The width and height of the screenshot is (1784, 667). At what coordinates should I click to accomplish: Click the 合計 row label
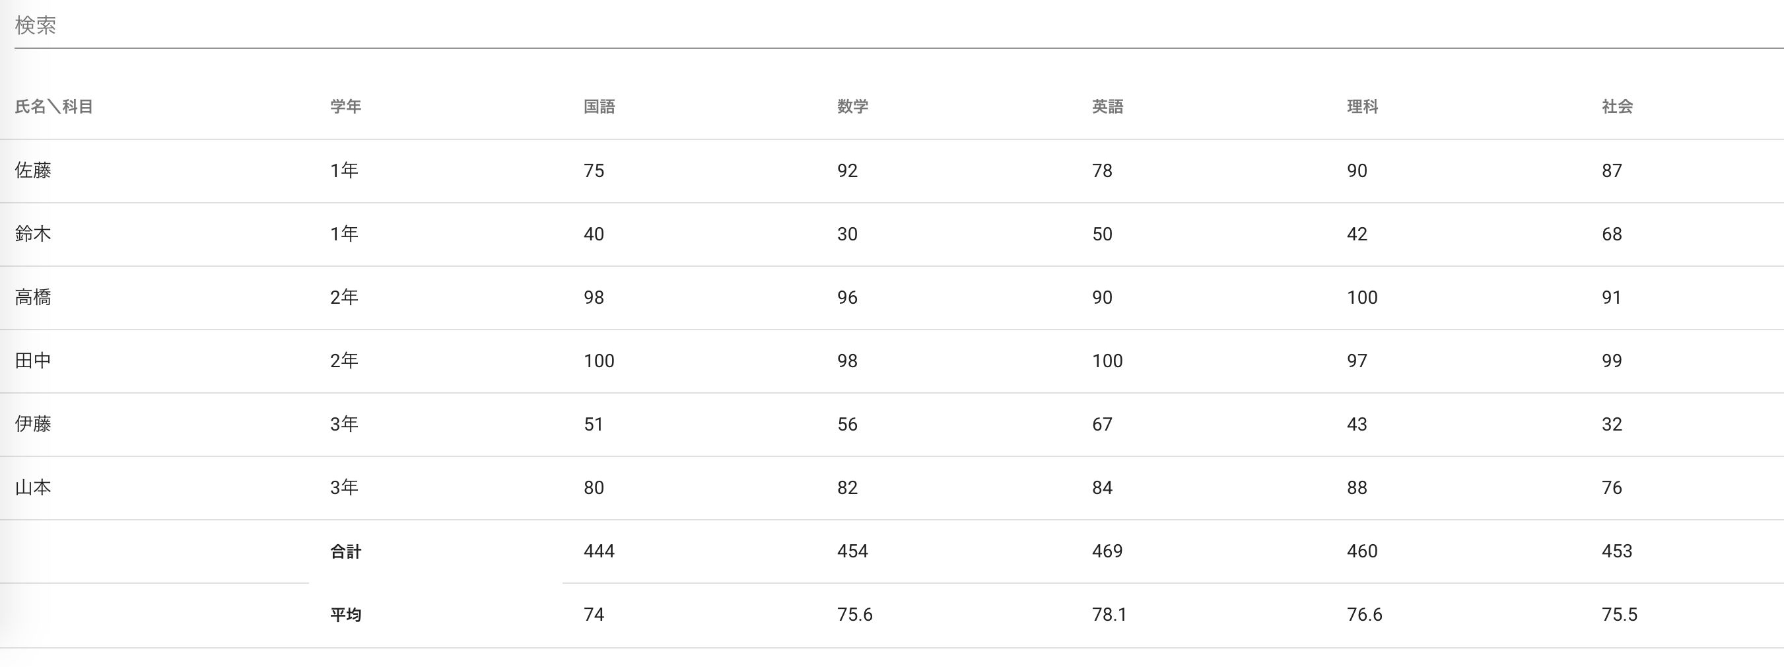pyautogui.click(x=345, y=551)
